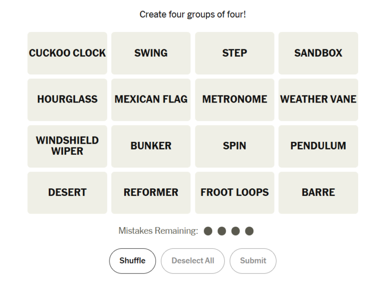
Task: Submit the selected group
Action: pyautogui.click(x=253, y=261)
